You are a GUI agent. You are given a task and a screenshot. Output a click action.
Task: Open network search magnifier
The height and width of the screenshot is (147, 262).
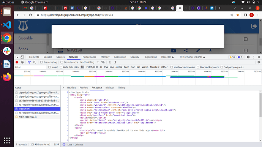[35, 62]
